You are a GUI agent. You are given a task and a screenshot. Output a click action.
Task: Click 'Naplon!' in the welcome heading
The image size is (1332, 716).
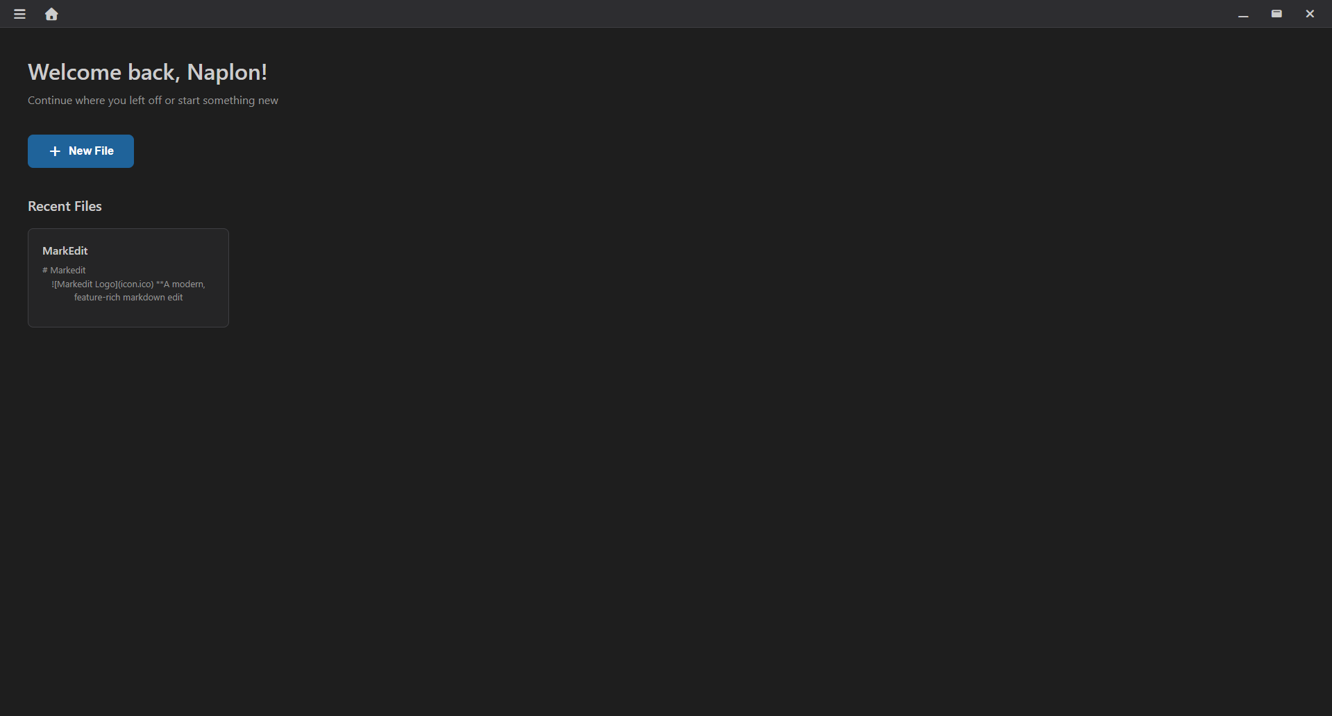point(227,72)
